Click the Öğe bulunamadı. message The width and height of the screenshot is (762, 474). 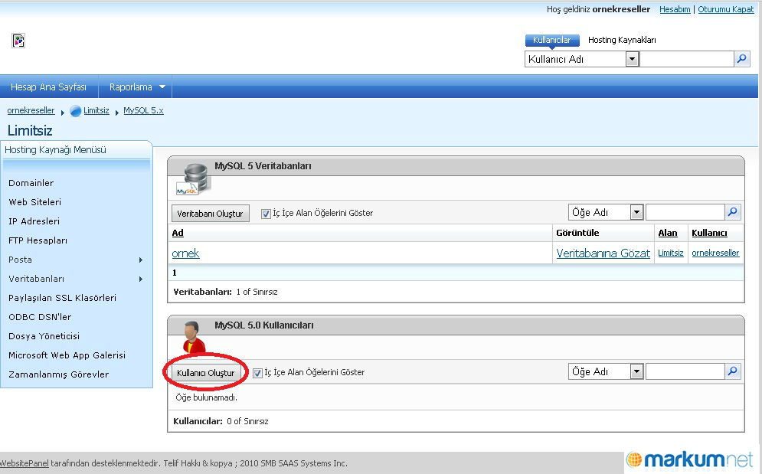[207, 397]
